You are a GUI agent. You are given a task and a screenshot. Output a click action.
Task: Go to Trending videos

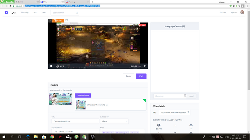pos(25,12)
